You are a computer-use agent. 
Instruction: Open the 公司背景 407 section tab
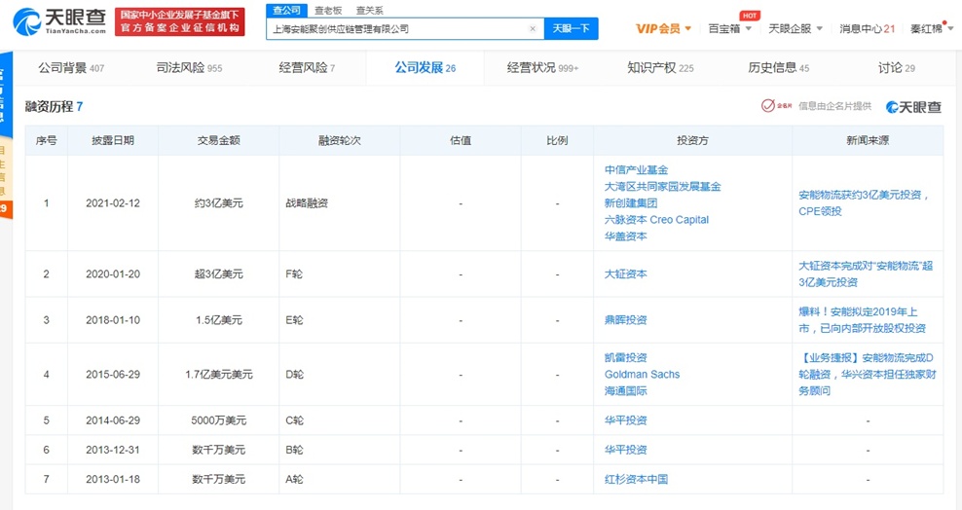(71, 68)
